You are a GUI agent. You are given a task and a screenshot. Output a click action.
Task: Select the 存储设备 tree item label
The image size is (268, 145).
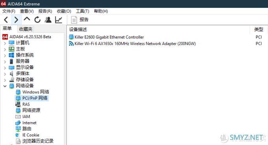25,79
